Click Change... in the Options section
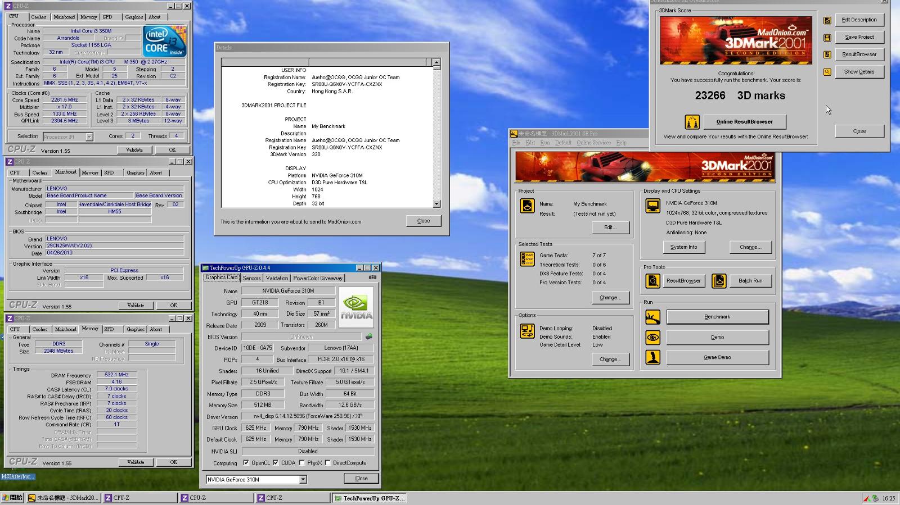The image size is (900, 505). [x=610, y=360]
